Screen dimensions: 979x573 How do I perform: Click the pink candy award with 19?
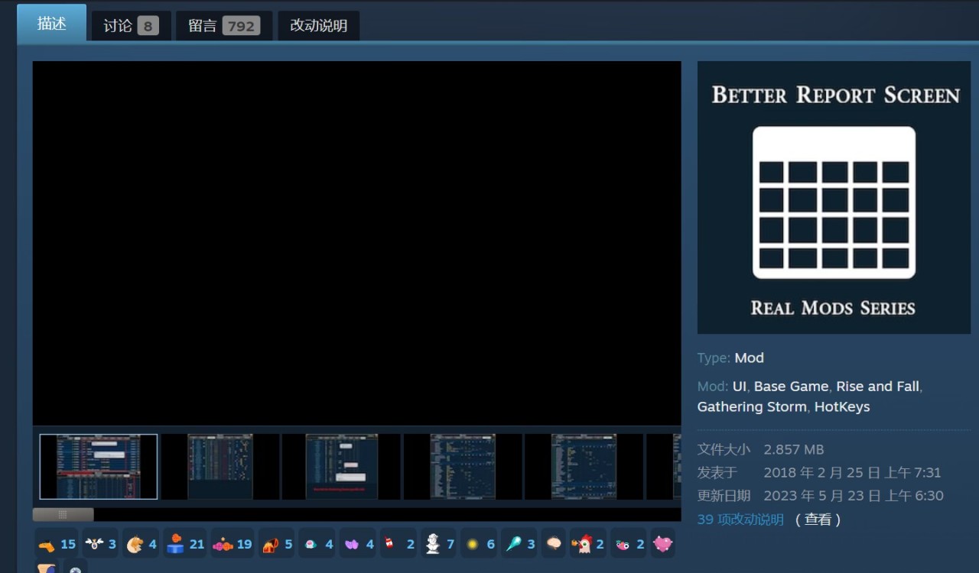click(232, 544)
